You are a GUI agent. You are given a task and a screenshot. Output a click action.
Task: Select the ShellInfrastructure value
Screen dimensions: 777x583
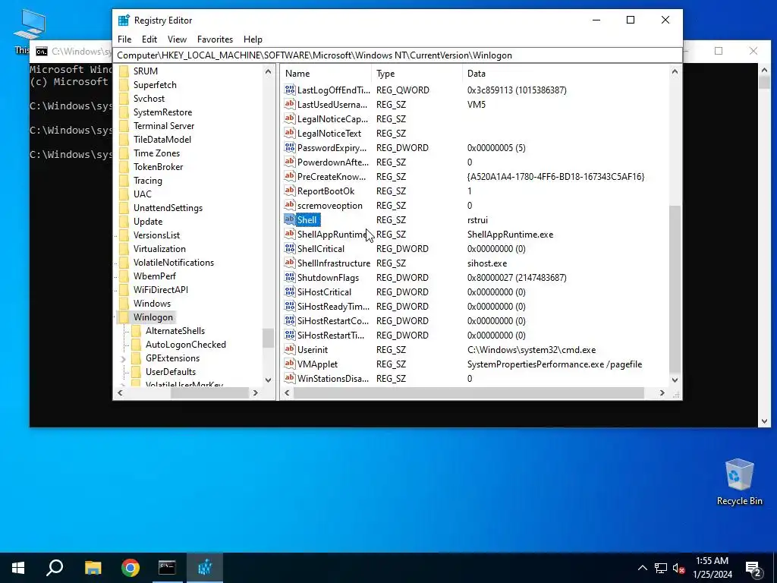point(334,263)
